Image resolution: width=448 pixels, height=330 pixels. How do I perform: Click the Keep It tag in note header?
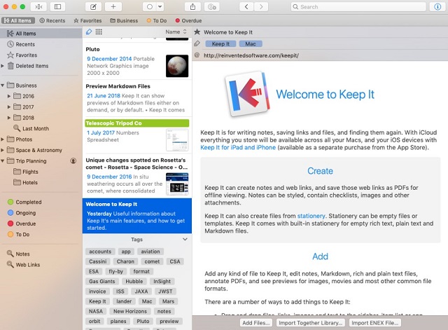[x=220, y=43]
